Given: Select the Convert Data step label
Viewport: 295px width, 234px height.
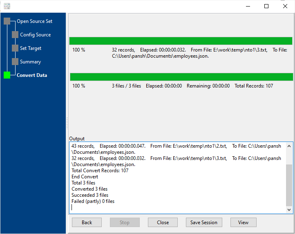Looking at the screenshot, I should click(x=32, y=75).
